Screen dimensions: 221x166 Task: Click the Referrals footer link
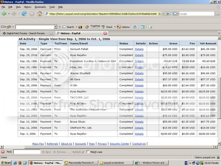tap(52, 144)
